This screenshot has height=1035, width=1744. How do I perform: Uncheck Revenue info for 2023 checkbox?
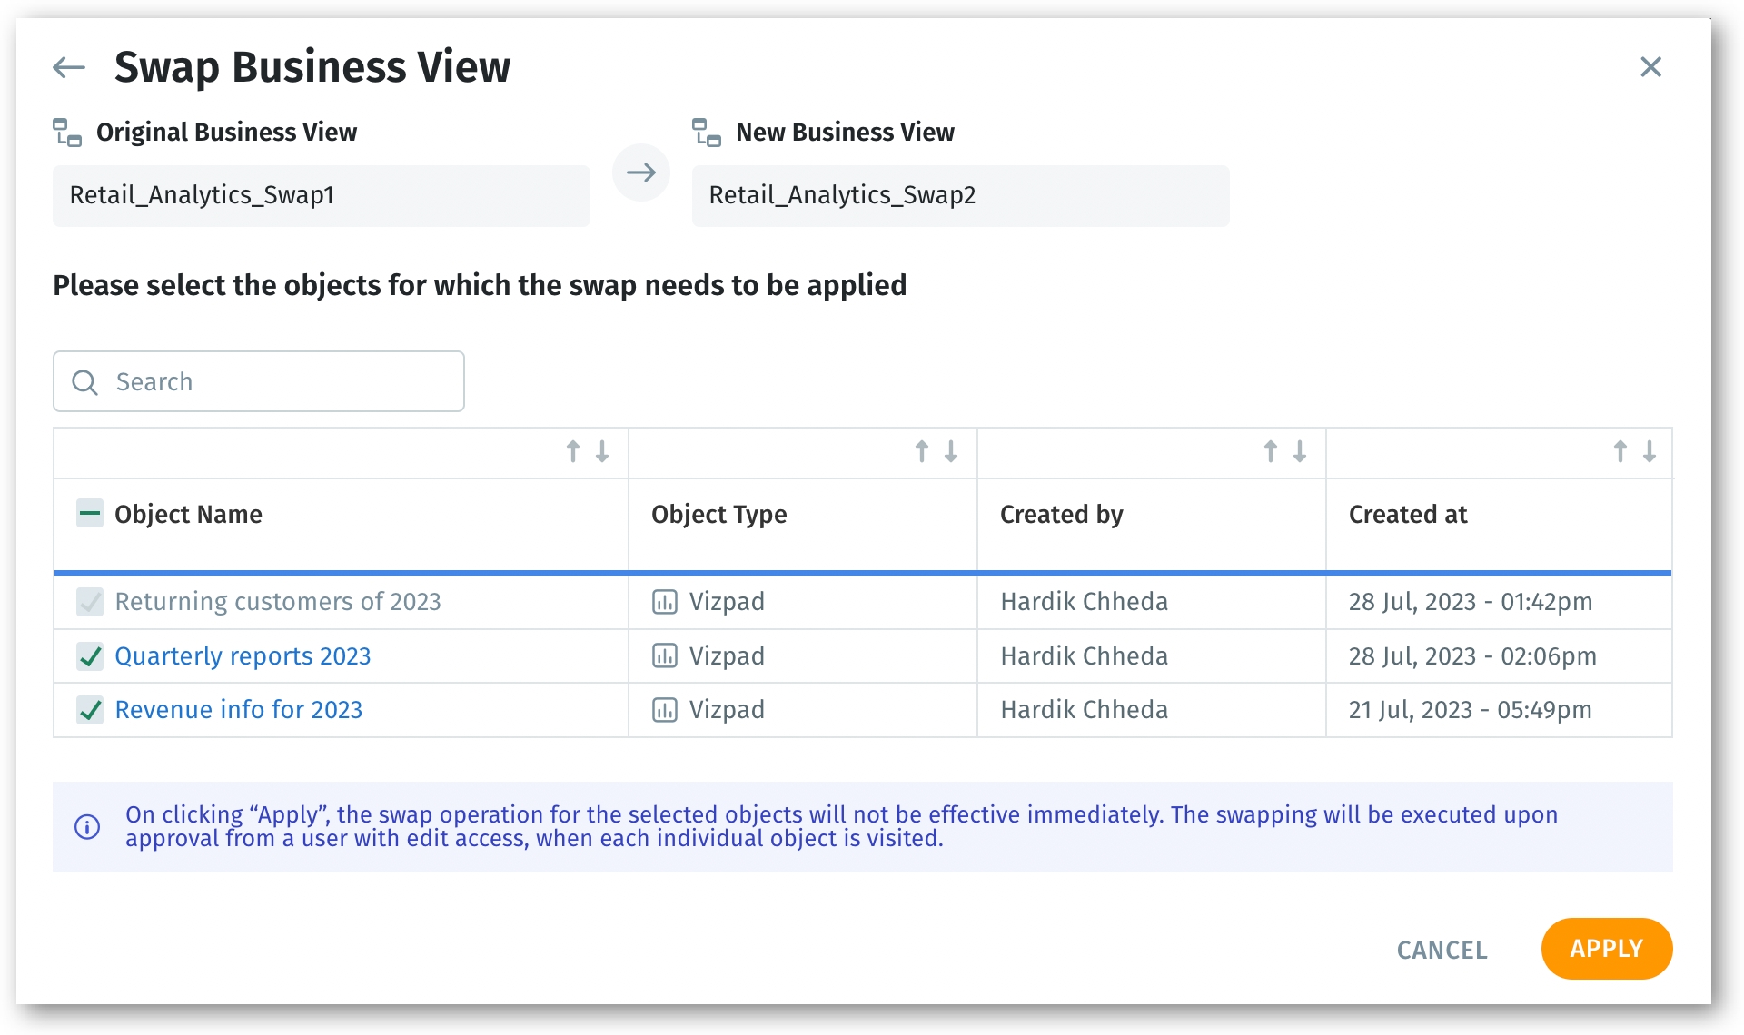tap(90, 709)
